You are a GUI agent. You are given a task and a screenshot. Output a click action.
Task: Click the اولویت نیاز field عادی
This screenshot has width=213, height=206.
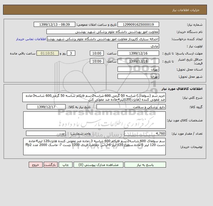[138, 46]
